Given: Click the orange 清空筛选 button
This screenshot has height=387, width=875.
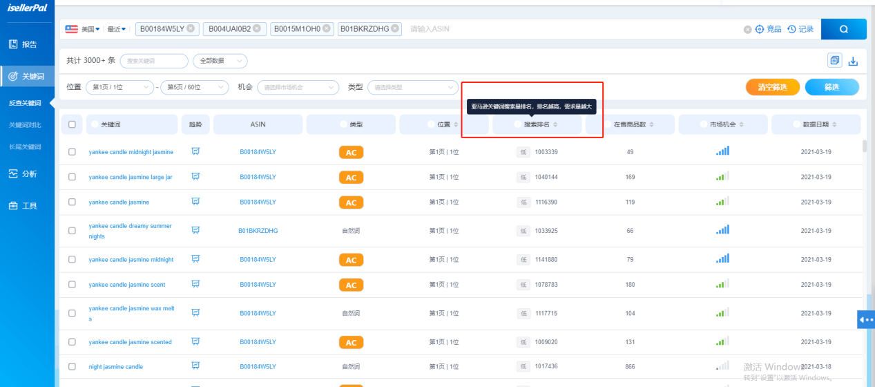Looking at the screenshot, I should pyautogui.click(x=772, y=87).
